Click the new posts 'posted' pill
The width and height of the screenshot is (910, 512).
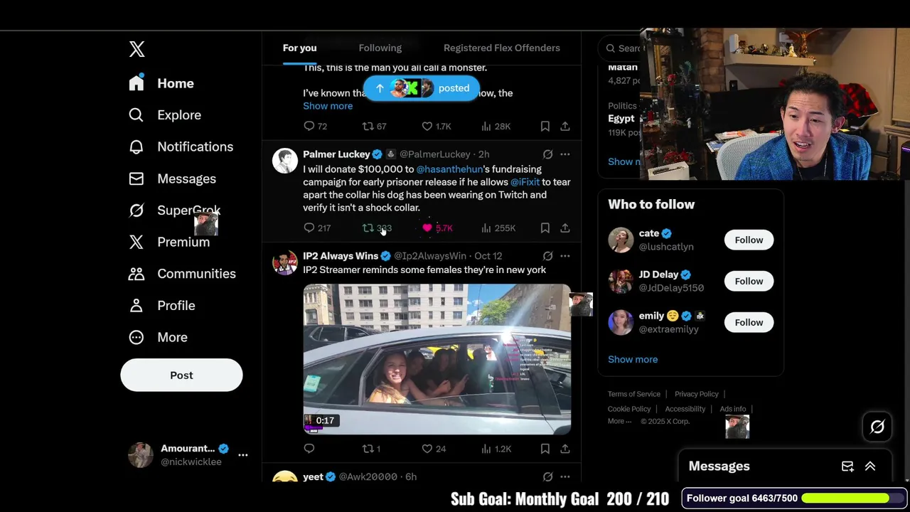(421, 88)
